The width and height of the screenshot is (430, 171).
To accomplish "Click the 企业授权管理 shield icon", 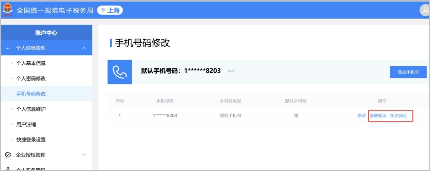I will (8, 155).
